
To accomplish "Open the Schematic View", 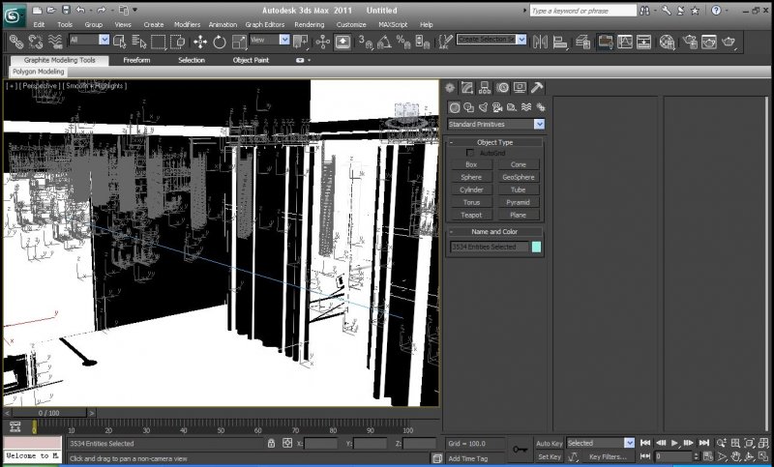I will [x=643, y=42].
